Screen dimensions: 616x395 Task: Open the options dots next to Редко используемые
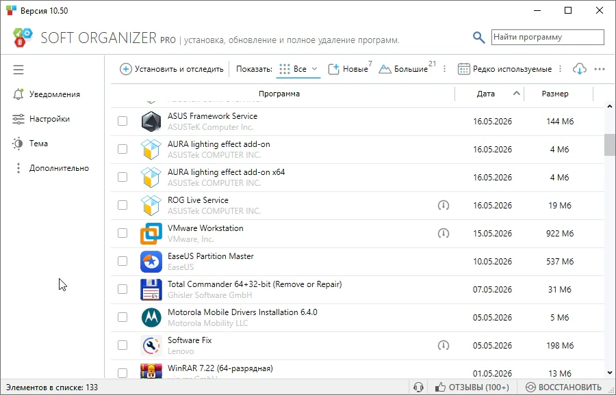click(560, 69)
